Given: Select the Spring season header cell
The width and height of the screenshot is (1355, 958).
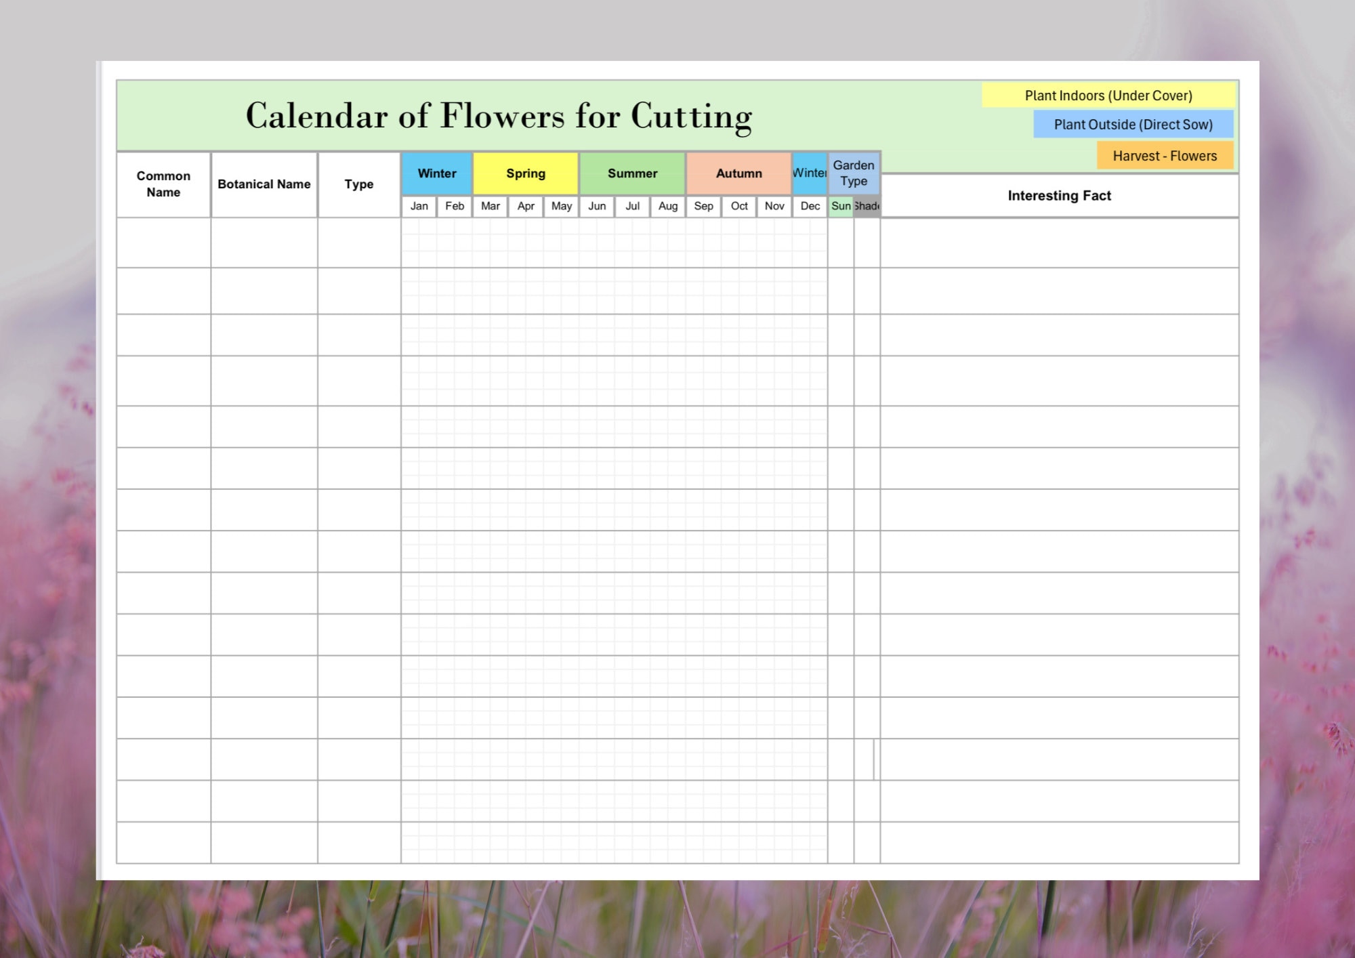Looking at the screenshot, I should [526, 173].
